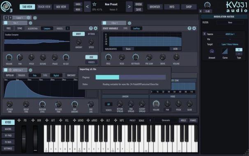This screenshot has width=249, height=156.
Task: Open modulation matrix Filter dropdown
Action: tap(230, 23)
